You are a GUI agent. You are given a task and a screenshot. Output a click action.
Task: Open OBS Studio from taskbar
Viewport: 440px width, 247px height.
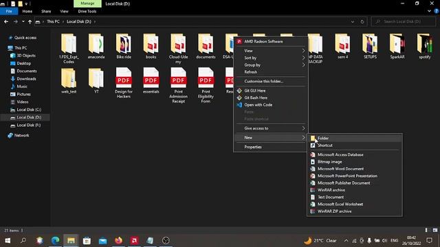point(166,240)
